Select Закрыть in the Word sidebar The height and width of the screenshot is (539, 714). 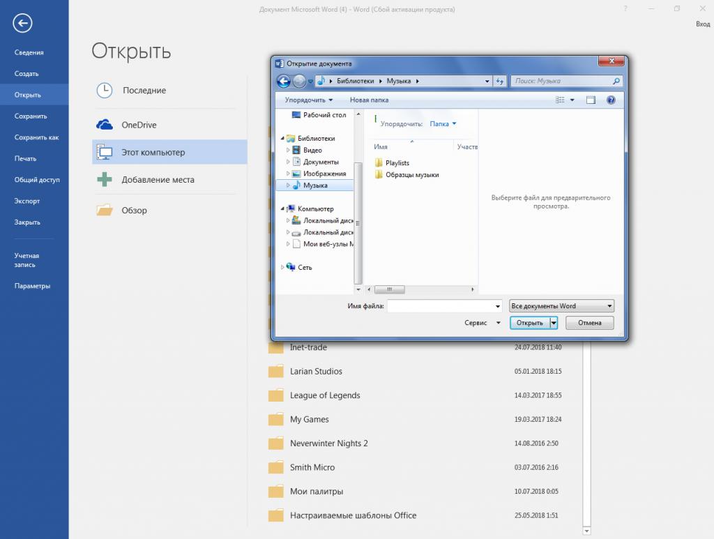tap(27, 222)
